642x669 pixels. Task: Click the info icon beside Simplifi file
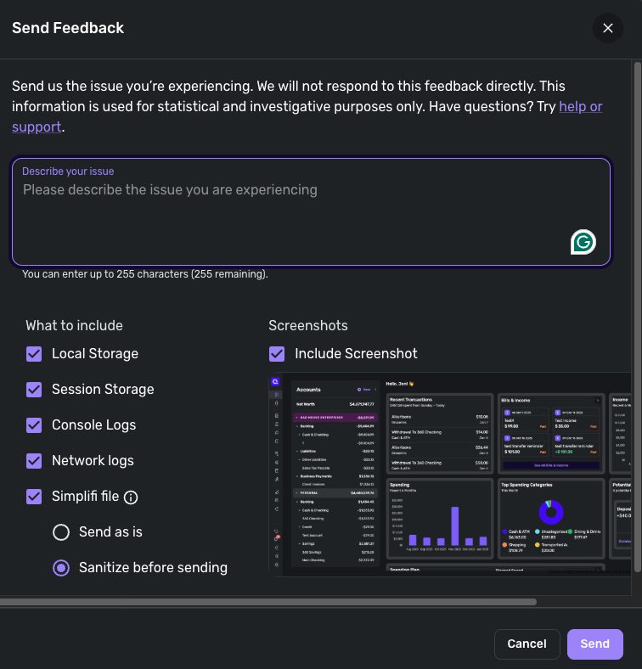point(131,498)
